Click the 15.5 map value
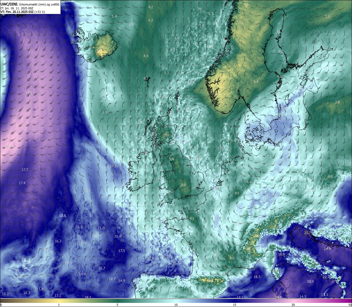The width and height of the screenshot is (352, 307). pos(79,227)
